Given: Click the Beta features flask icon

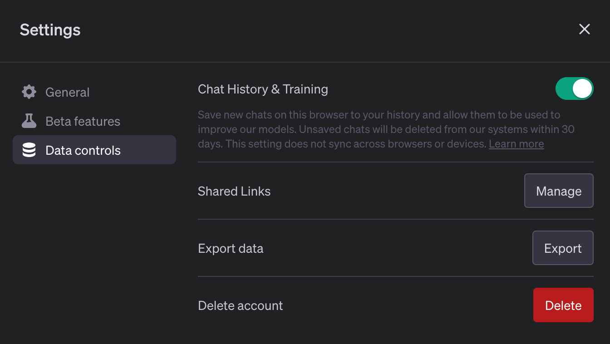Looking at the screenshot, I should 29,121.
